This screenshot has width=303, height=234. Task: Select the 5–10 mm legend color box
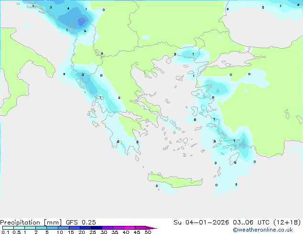click(x=52, y=228)
